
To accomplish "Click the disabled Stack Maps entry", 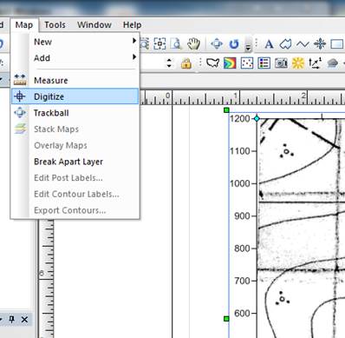I will point(75,129).
